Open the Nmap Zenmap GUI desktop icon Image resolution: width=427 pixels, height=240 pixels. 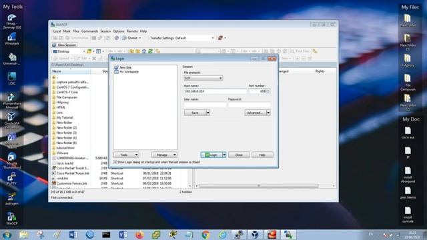(x=12, y=21)
